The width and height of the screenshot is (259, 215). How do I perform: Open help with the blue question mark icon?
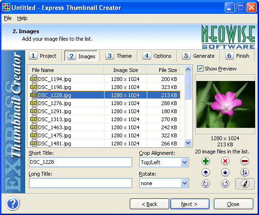point(13,204)
